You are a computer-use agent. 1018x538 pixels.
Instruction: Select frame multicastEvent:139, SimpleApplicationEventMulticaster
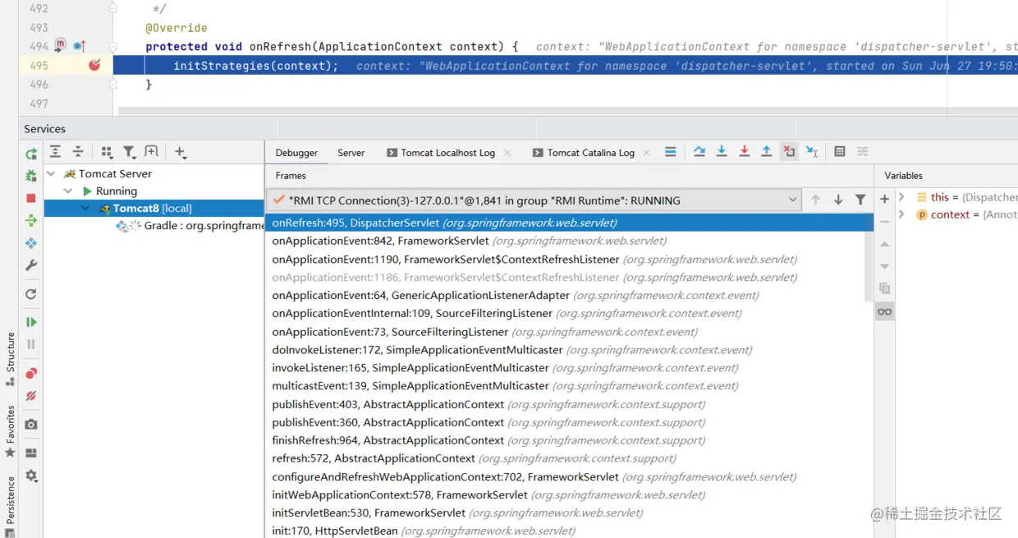pos(505,386)
